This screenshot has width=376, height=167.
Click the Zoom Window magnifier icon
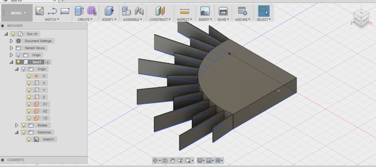[x=187, y=160]
